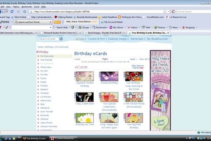Click the Create & Print link
Image resolution: width=211 pixels, height=141 pixels.
click(x=96, y=39)
